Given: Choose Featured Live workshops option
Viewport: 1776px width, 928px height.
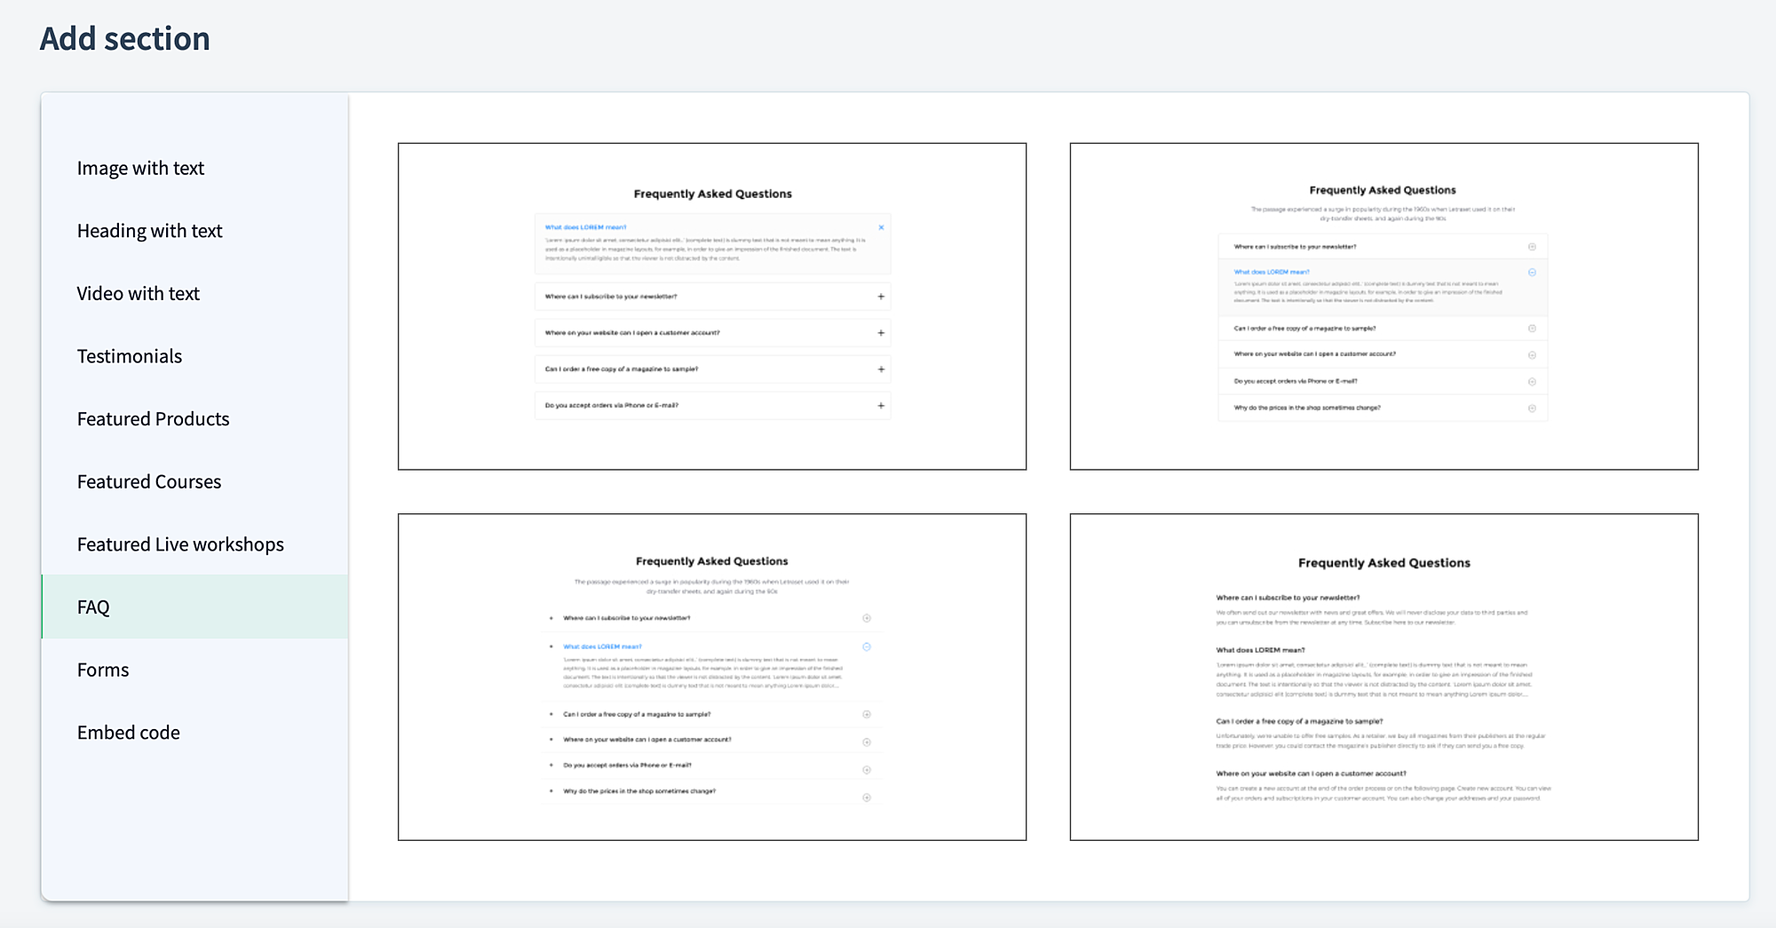Looking at the screenshot, I should [180, 545].
